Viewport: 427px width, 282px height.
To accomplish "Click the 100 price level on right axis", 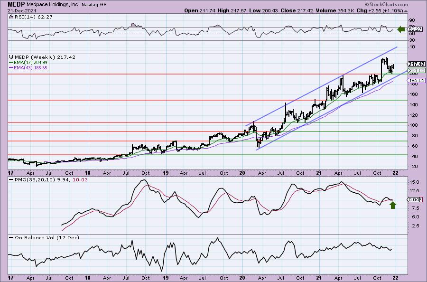I will point(413,125).
